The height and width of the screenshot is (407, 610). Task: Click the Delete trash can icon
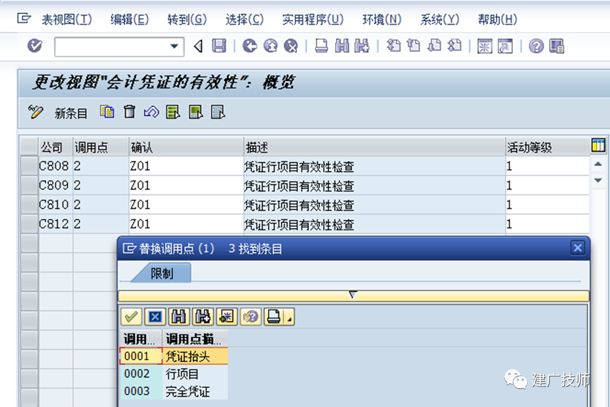[x=129, y=112]
